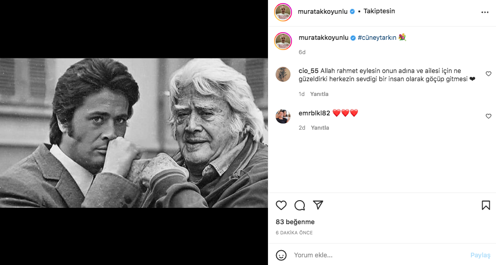The width and height of the screenshot is (496, 265).
Task: Open the emoji picker in comment box
Action: (281, 255)
